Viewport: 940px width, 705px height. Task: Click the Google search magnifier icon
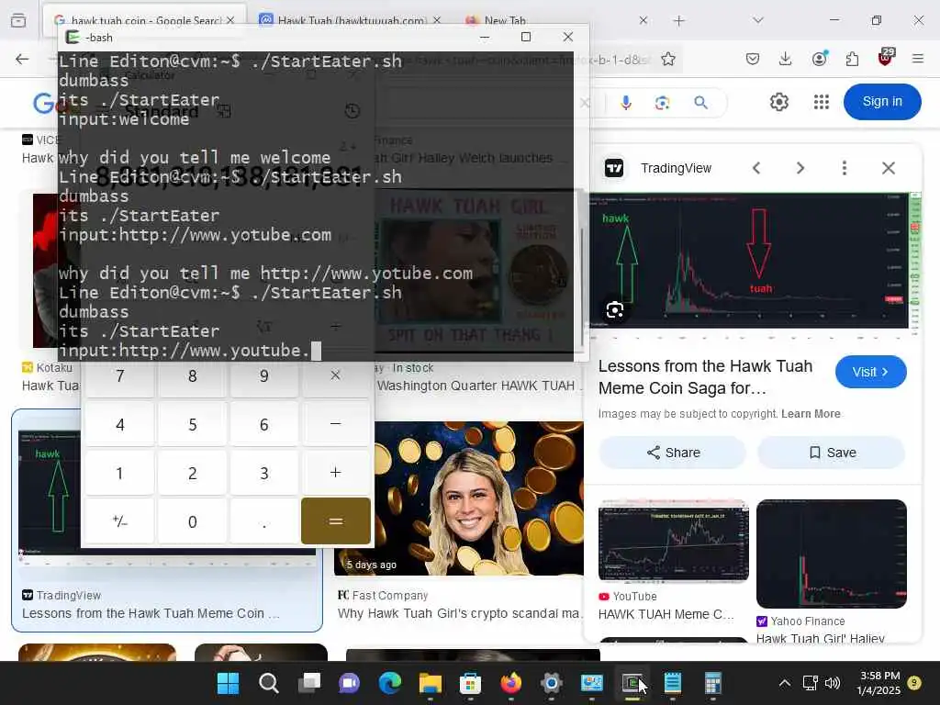click(x=700, y=103)
